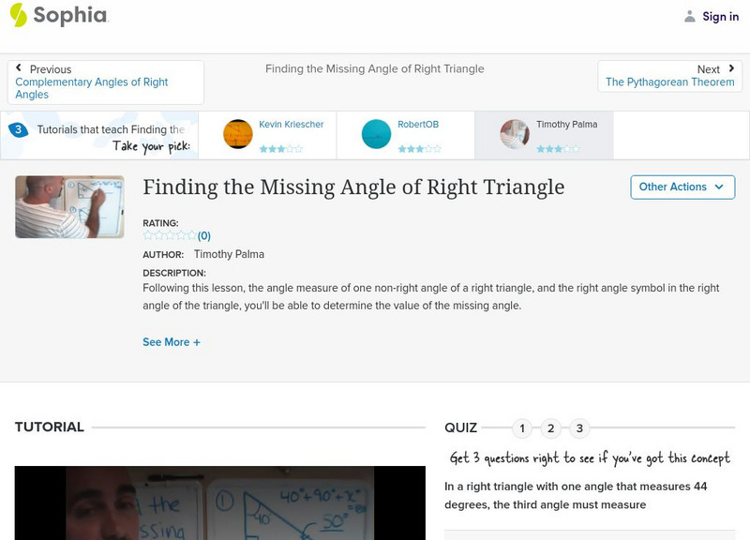Select quiz step 3
The width and height of the screenshot is (750, 540).
coord(581,427)
